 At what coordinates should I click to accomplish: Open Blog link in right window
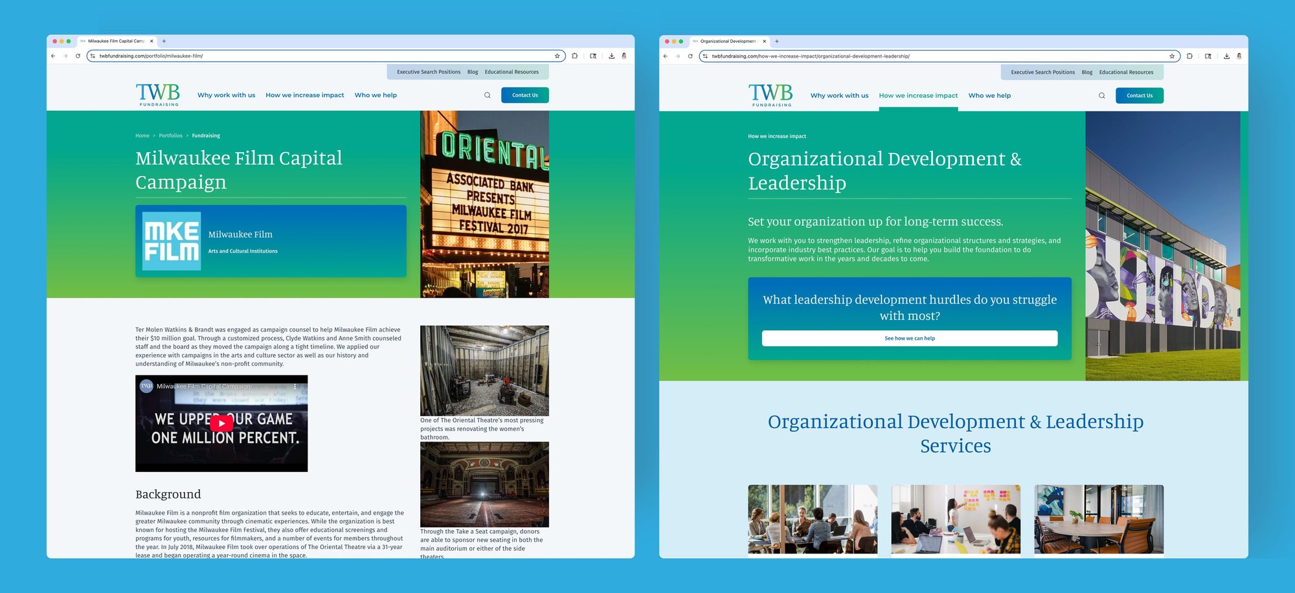pos(1087,73)
